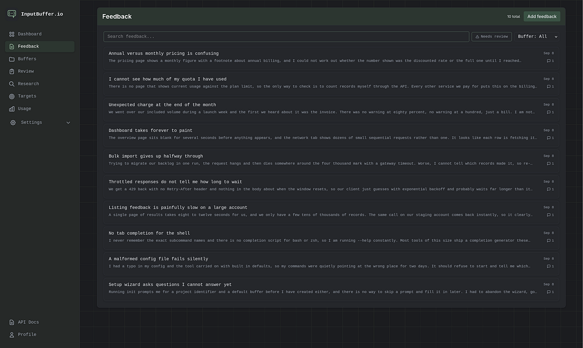The height and width of the screenshot is (348, 583).
Task: Click the InputBuffer.io logo icon
Action: coord(12,14)
